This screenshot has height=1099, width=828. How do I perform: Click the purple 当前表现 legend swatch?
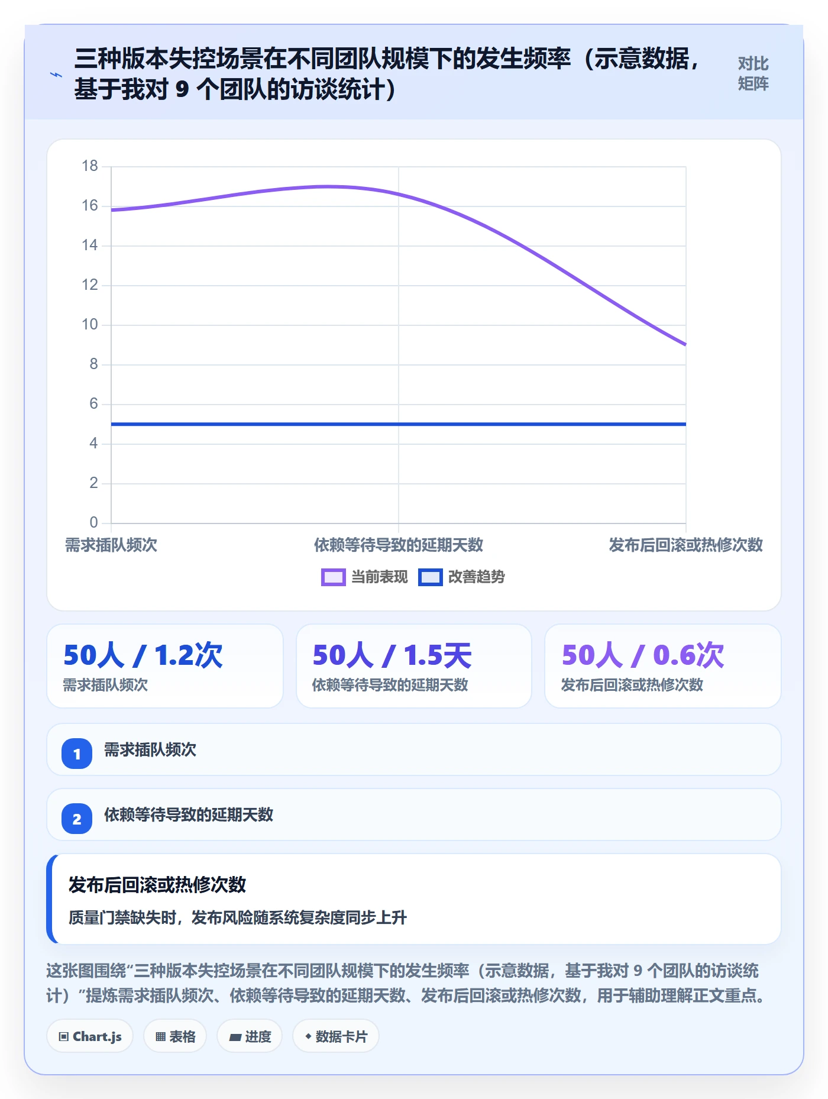coord(333,577)
